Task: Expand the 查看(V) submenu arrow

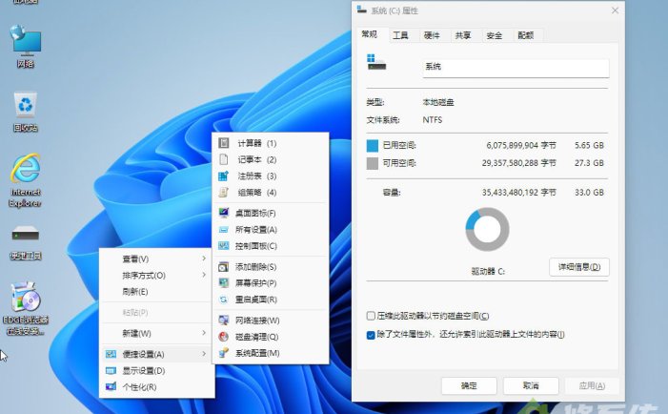Action: tap(204, 259)
